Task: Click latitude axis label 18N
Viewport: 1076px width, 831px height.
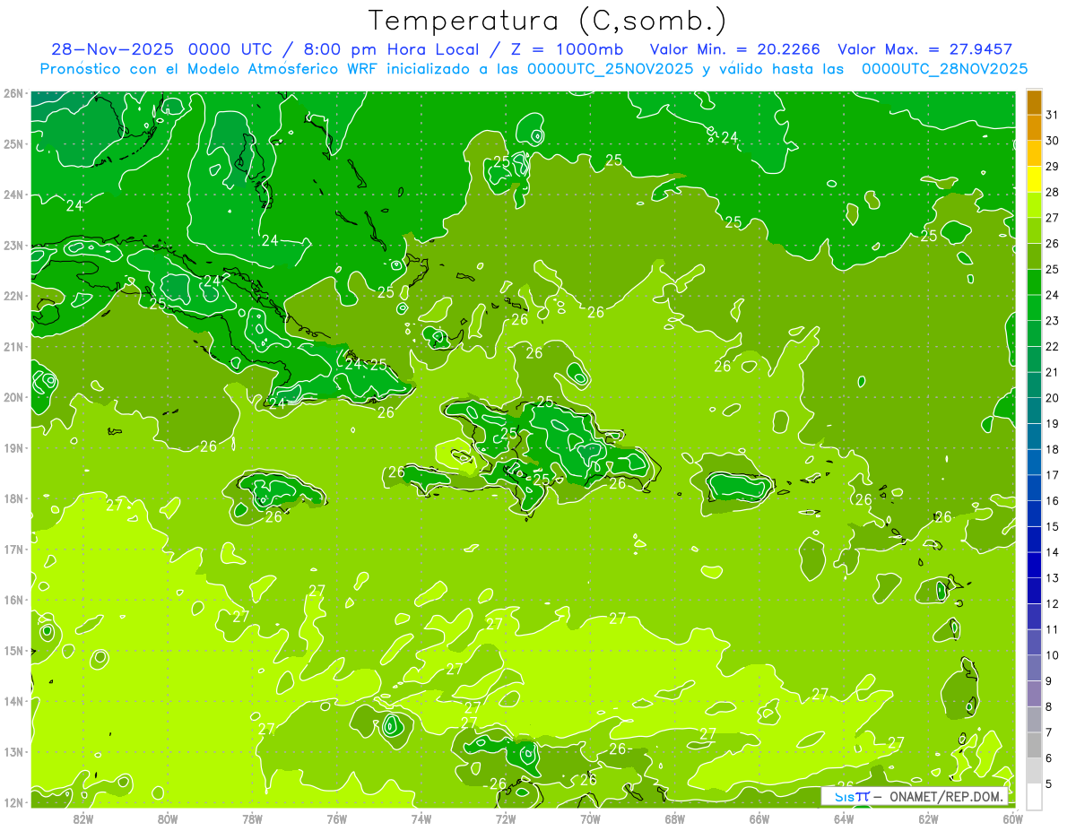Action: point(13,498)
